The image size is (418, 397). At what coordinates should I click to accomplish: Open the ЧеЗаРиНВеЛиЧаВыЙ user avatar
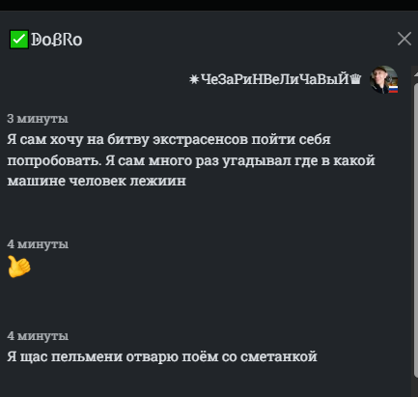pos(383,79)
